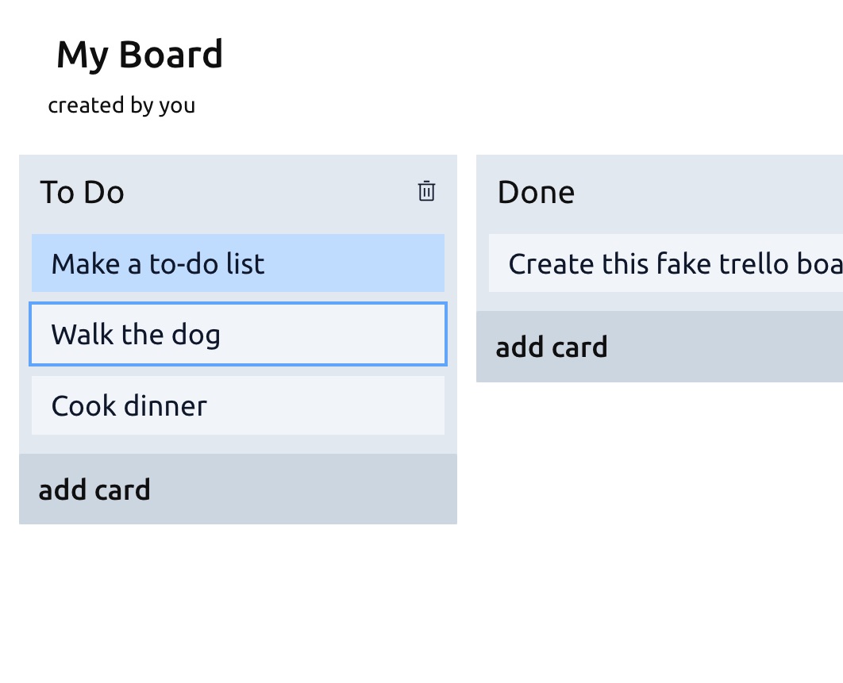This screenshot has height=683, width=843.
Task: Rename the 'My Board' board title
Action: pyautogui.click(x=139, y=54)
